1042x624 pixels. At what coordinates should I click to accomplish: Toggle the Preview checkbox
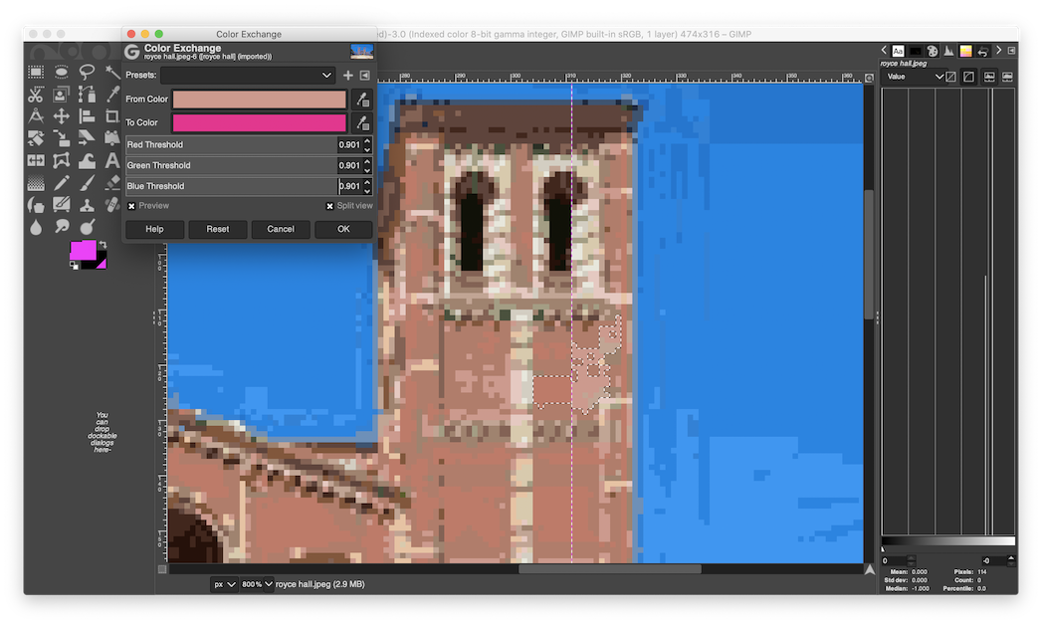[131, 206]
